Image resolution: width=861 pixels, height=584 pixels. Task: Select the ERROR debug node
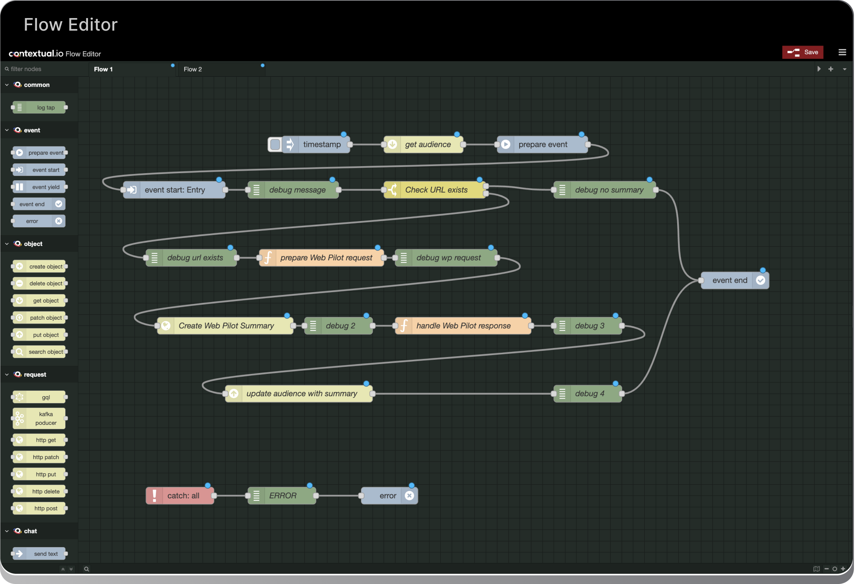pos(282,496)
